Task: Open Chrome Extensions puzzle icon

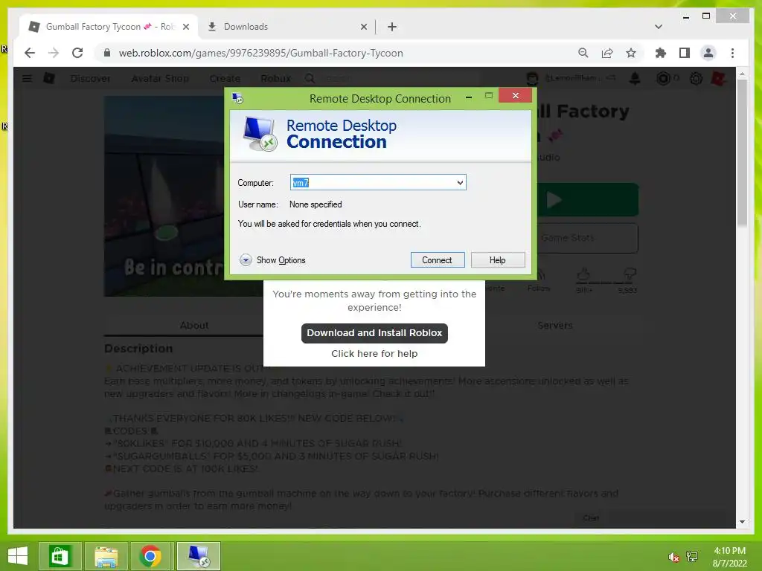Action: pos(661,53)
